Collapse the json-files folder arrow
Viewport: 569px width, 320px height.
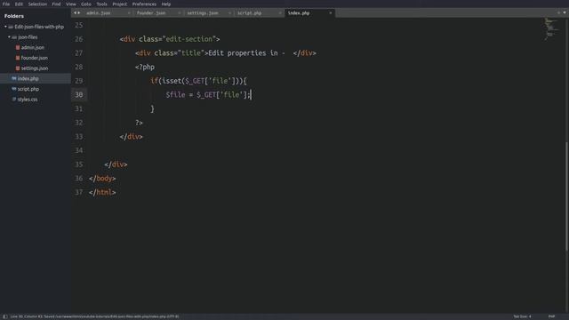9,37
